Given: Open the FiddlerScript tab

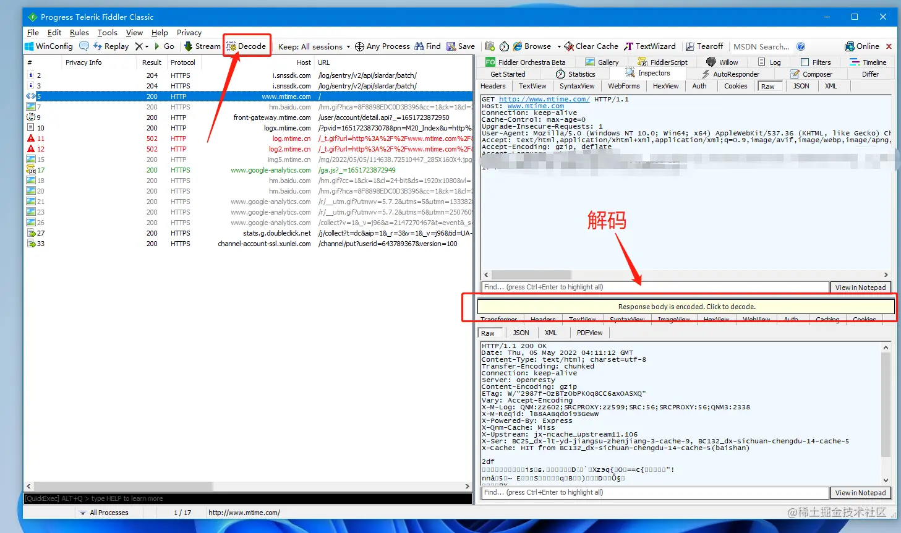Looking at the screenshot, I should (x=662, y=62).
